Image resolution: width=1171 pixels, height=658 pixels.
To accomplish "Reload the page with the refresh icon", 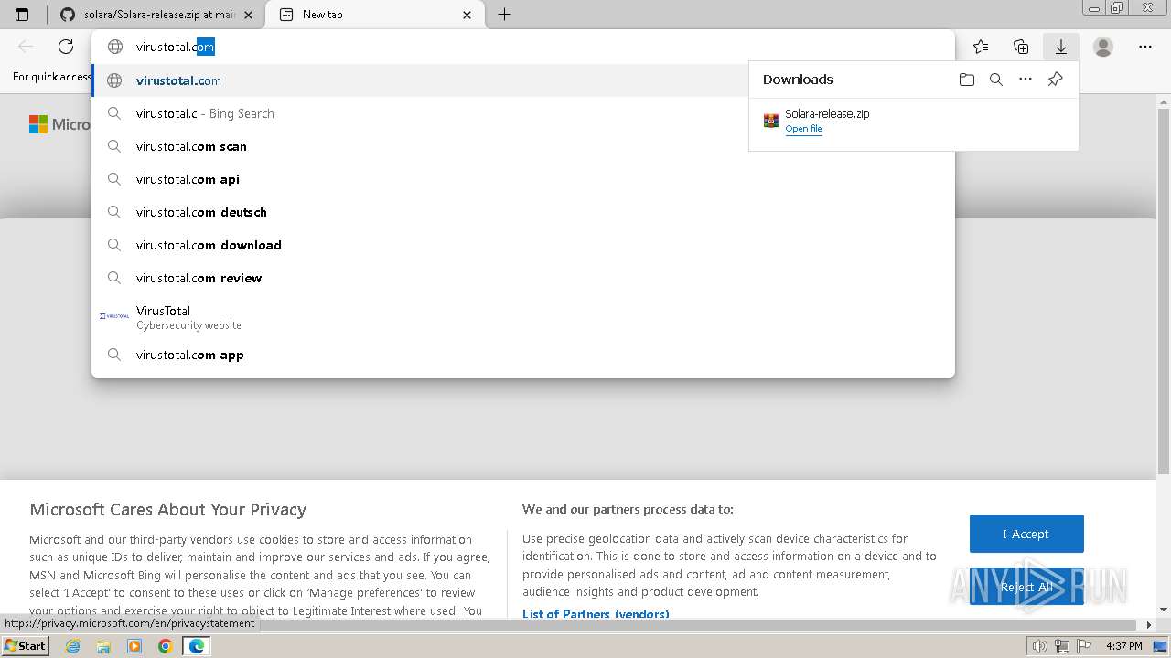I will 66,47.
